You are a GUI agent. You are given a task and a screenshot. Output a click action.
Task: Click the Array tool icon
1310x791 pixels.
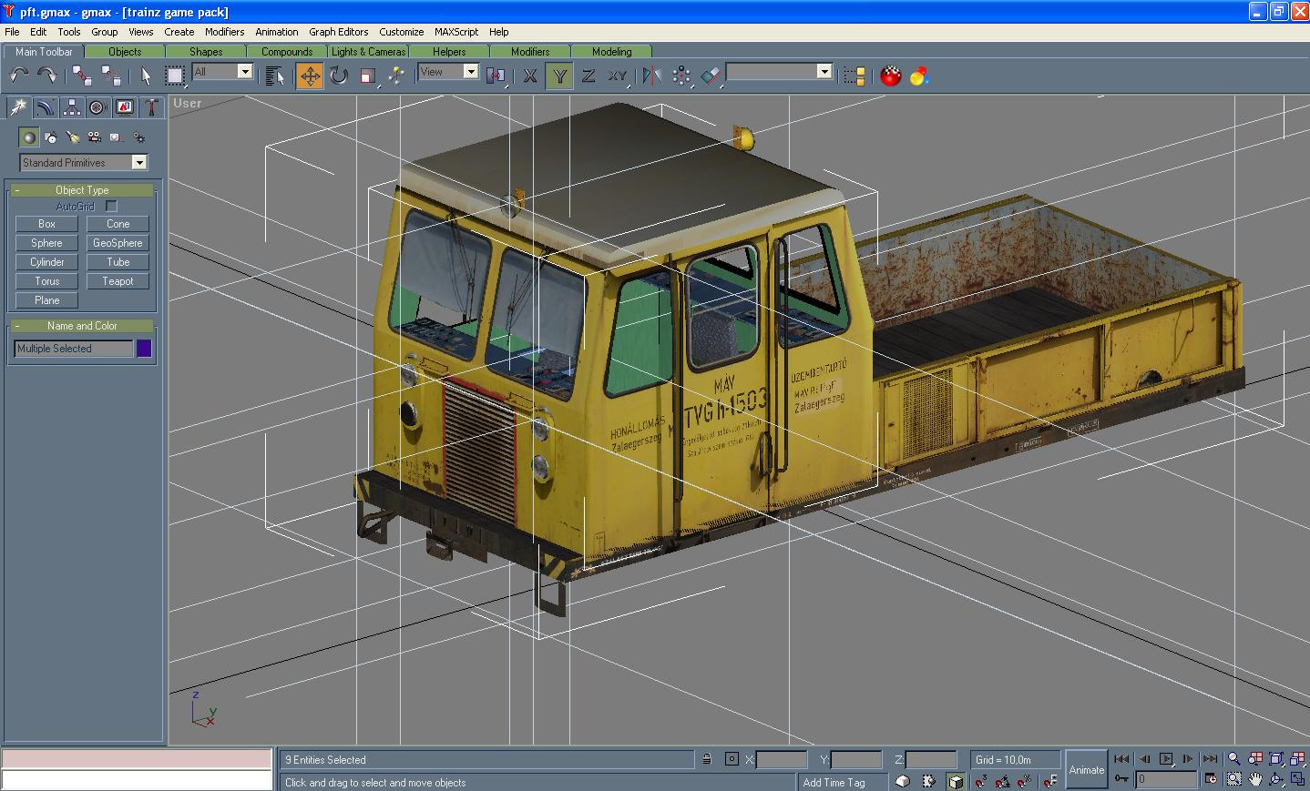click(x=681, y=76)
